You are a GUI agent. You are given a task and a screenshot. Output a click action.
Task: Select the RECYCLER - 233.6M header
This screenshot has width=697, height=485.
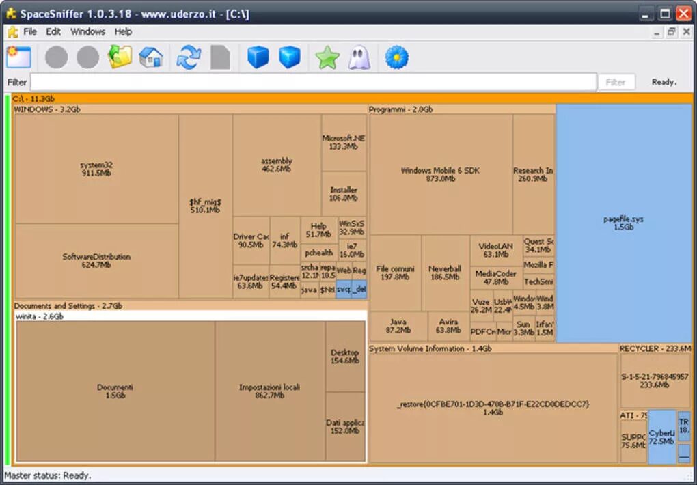[x=656, y=348]
